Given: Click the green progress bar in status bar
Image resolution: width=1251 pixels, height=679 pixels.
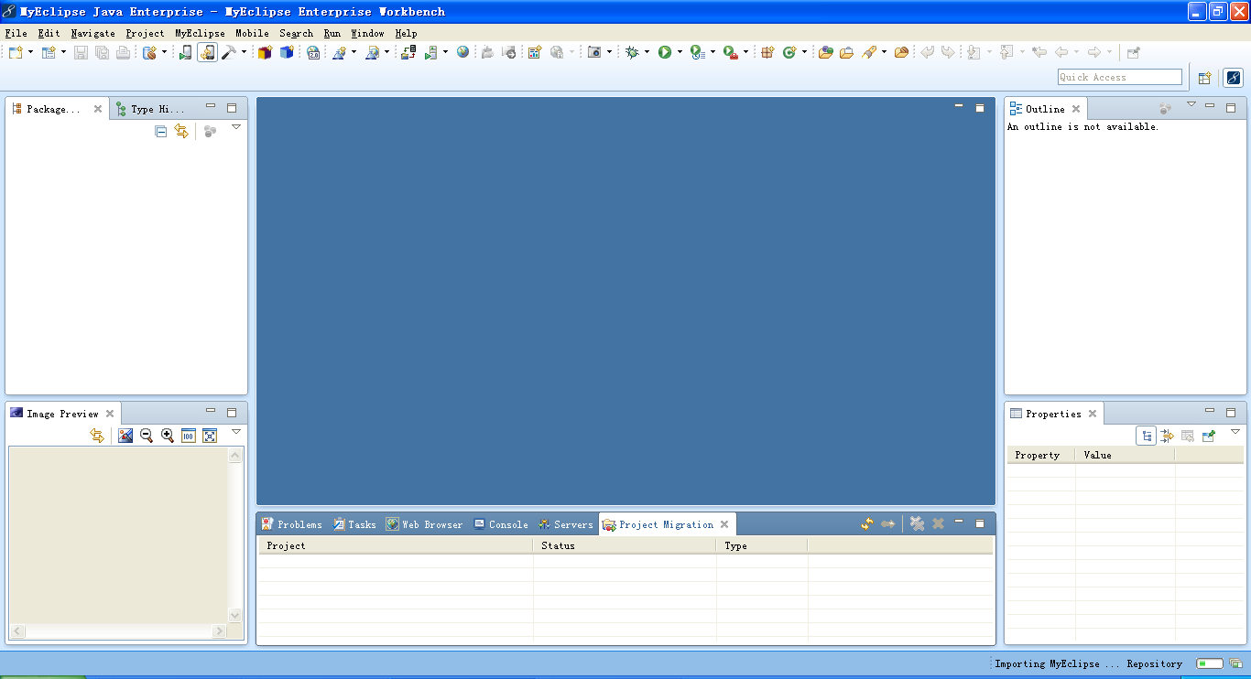Looking at the screenshot, I should coord(1209,663).
